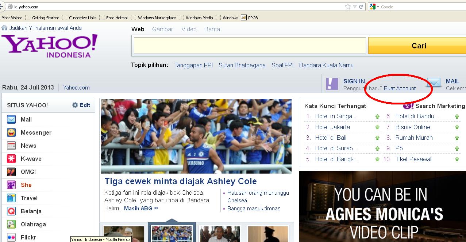Switch to the Gambar search tab

click(x=162, y=29)
